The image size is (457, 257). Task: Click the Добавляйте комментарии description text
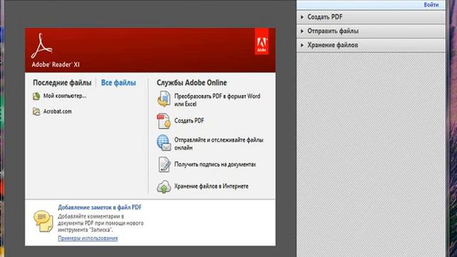(101, 223)
